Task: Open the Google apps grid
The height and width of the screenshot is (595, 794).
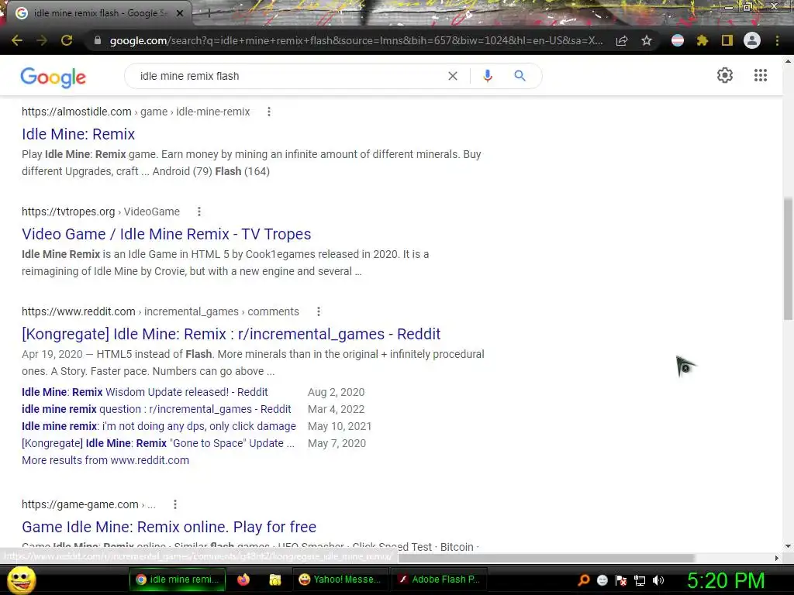Action: (761, 75)
